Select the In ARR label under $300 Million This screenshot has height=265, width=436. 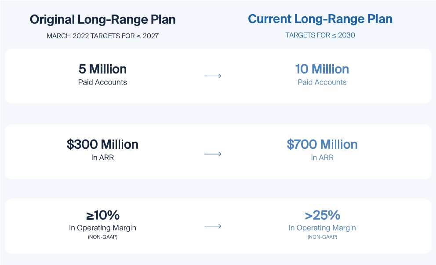tap(102, 158)
